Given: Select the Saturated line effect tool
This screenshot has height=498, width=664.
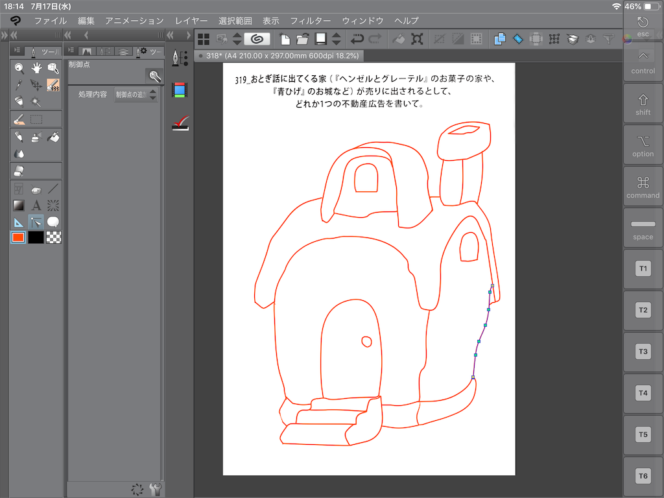Looking at the screenshot, I should (x=53, y=206).
